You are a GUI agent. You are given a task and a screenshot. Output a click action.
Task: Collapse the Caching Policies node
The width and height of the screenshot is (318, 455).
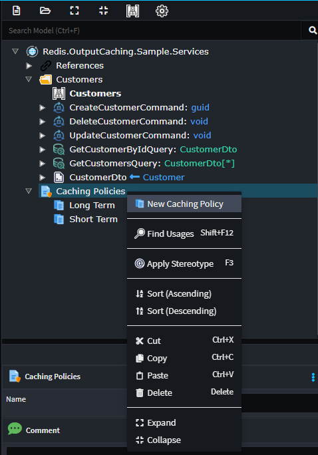(x=29, y=191)
